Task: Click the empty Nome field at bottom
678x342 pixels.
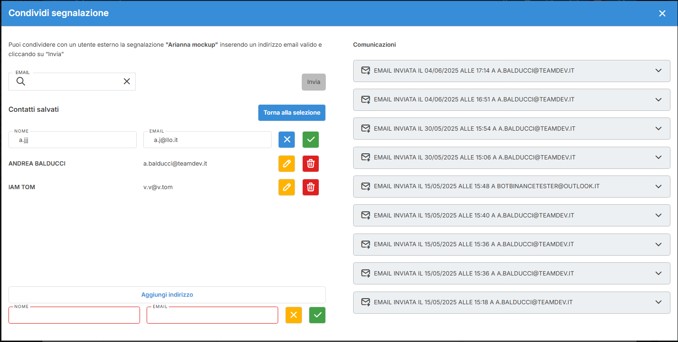Action: pos(74,316)
